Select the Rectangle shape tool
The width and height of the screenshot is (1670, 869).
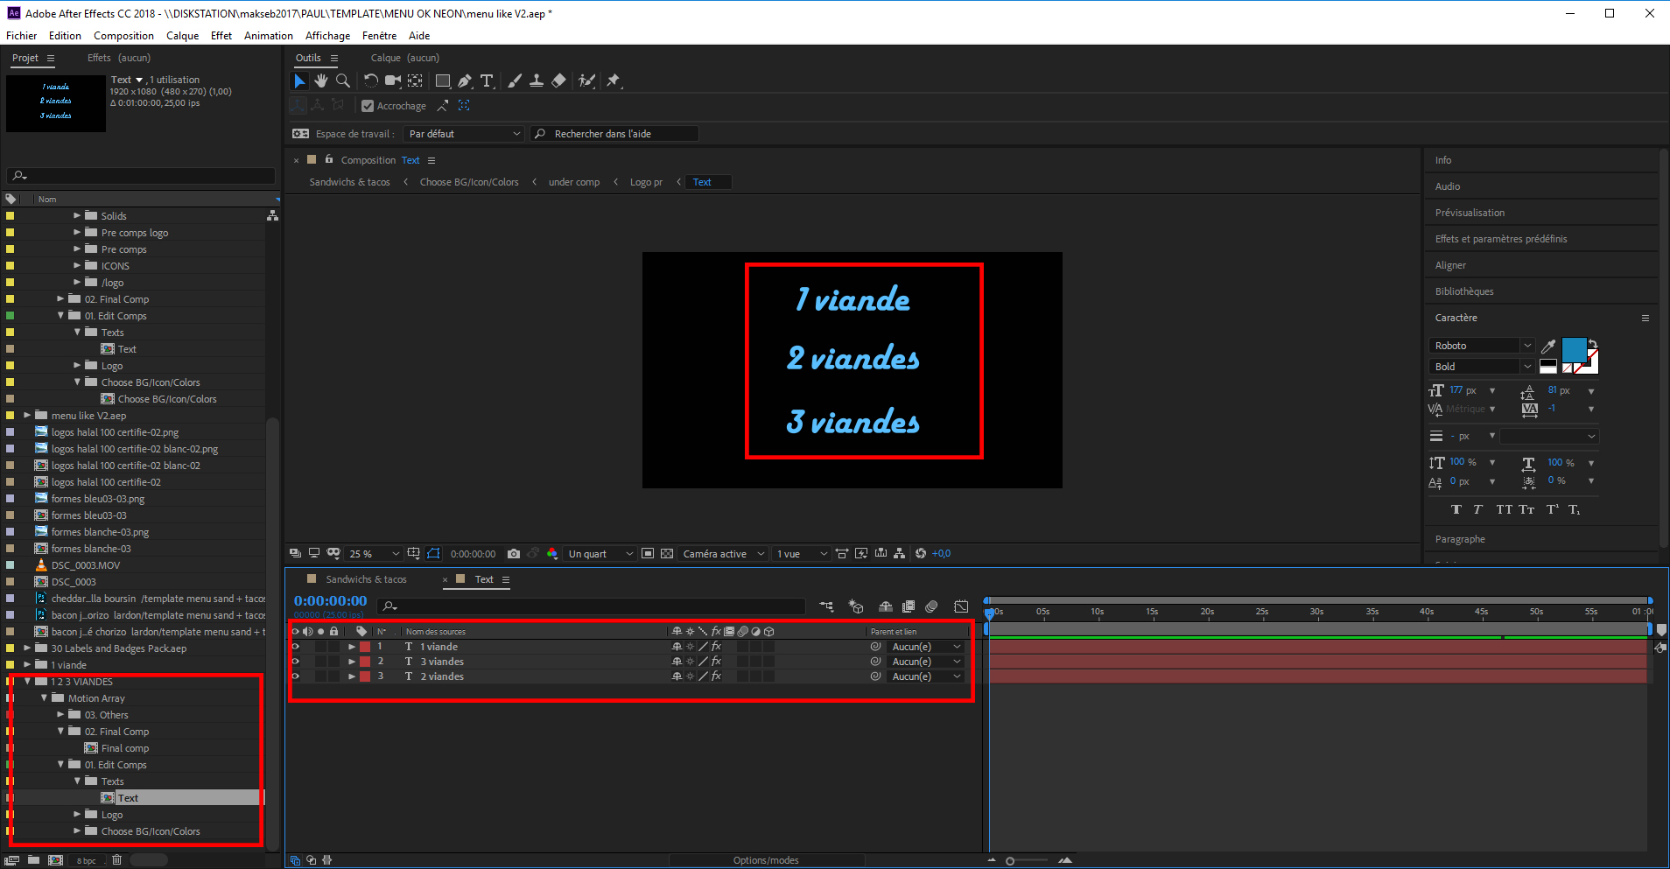(x=443, y=81)
